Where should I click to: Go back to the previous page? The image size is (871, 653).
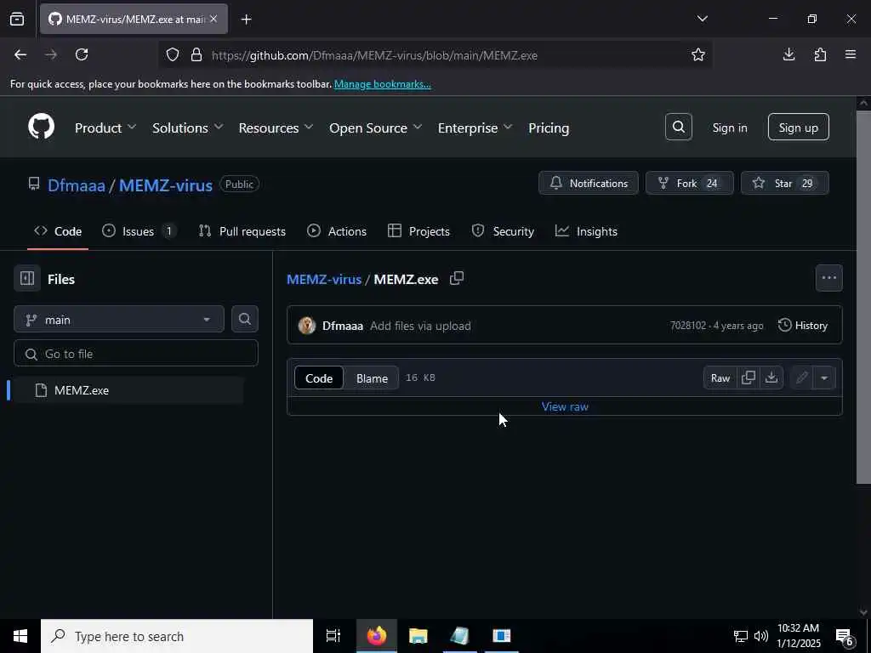pos(20,54)
